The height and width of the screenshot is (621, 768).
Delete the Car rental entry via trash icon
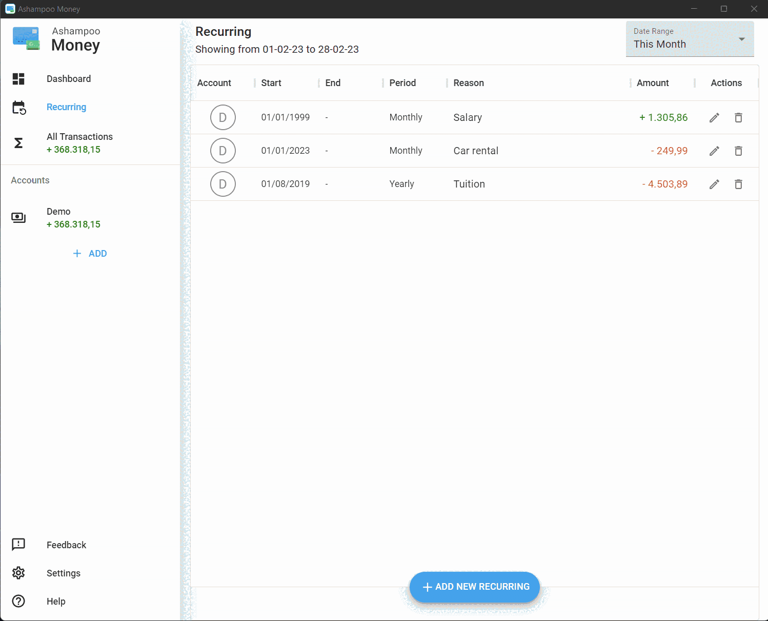pyautogui.click(x=738, y=151)
